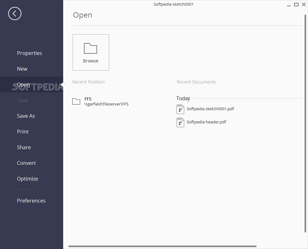Choose Save As from the sidebar
This screenshot has width=308, height=249.
click(26, 116)
